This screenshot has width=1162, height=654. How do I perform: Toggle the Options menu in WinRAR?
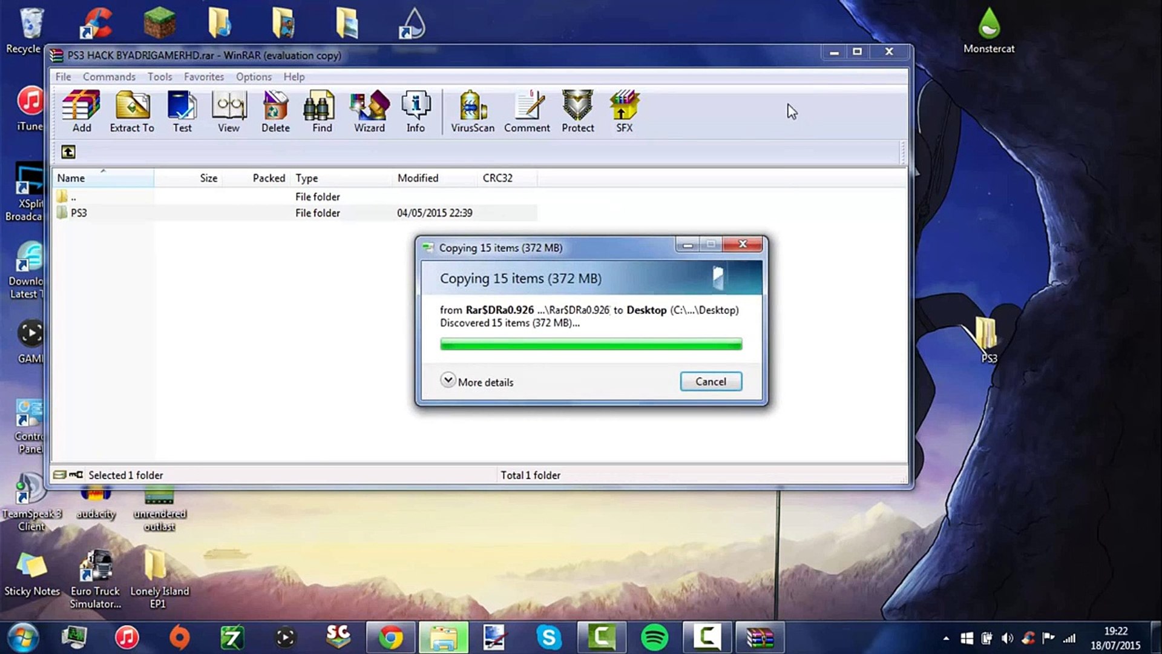tap(254, 76)
